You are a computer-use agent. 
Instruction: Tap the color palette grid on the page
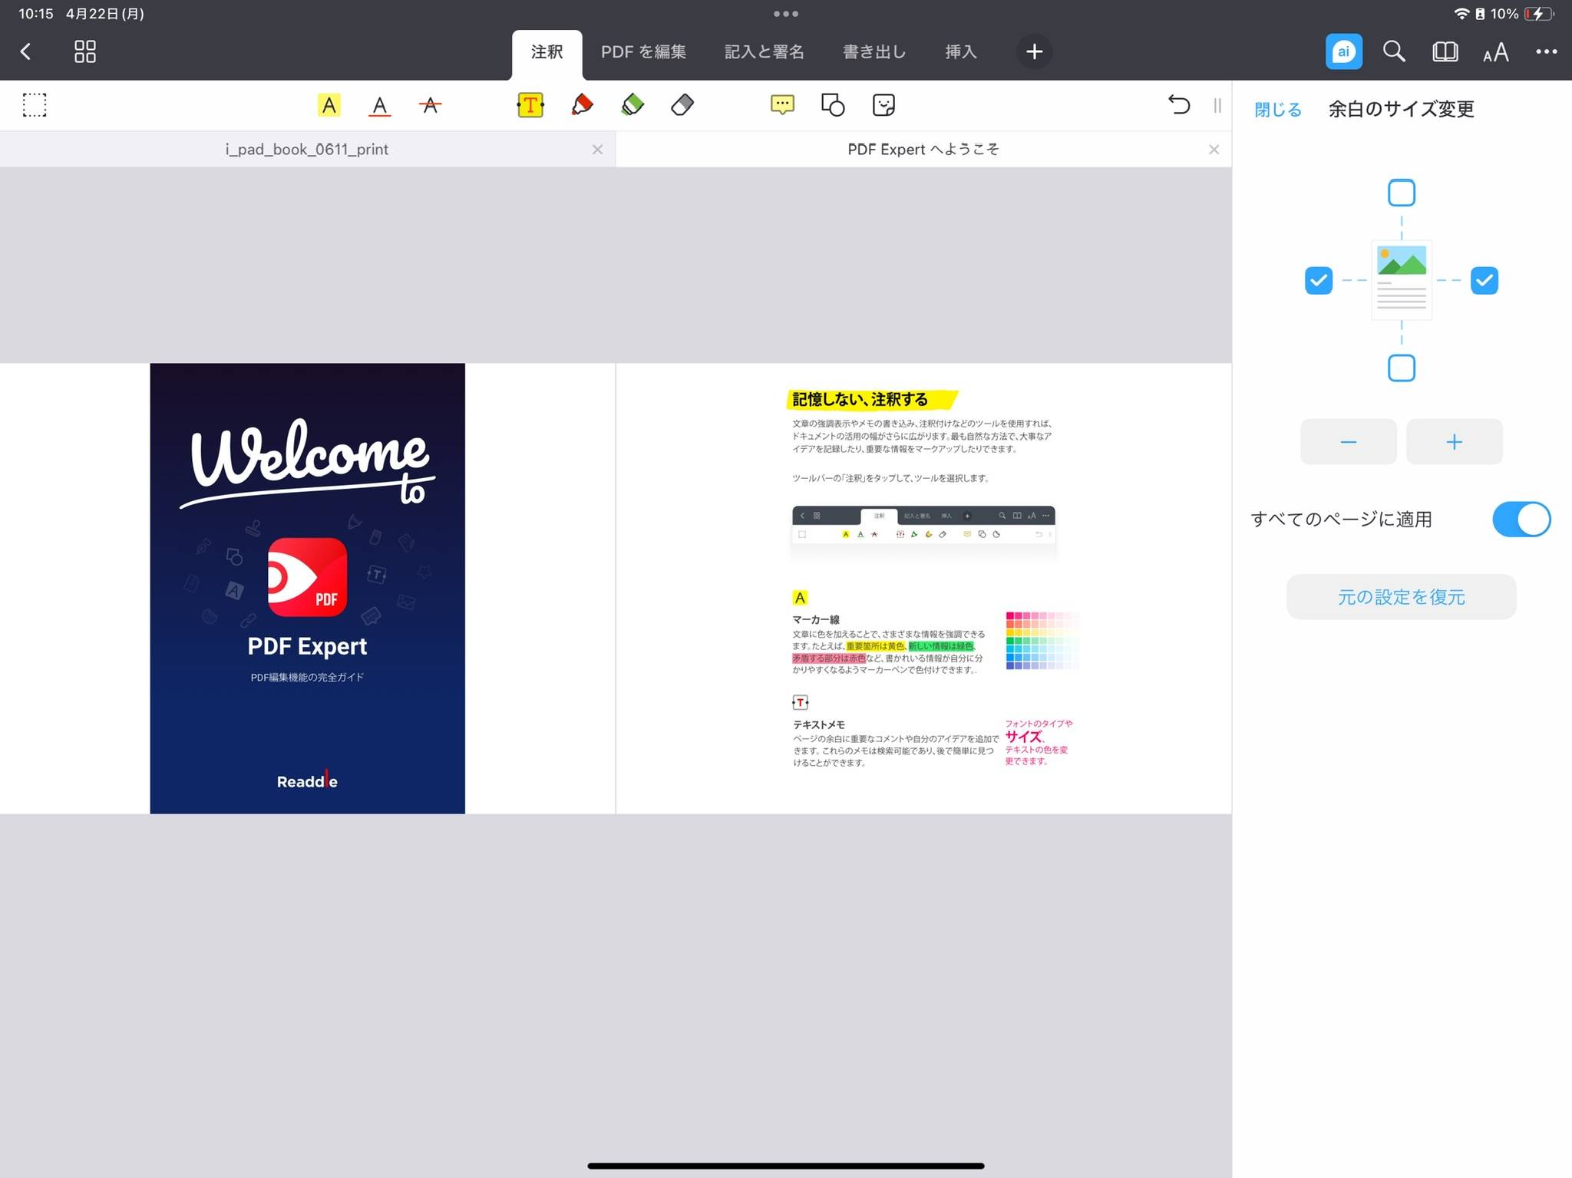1042,641
